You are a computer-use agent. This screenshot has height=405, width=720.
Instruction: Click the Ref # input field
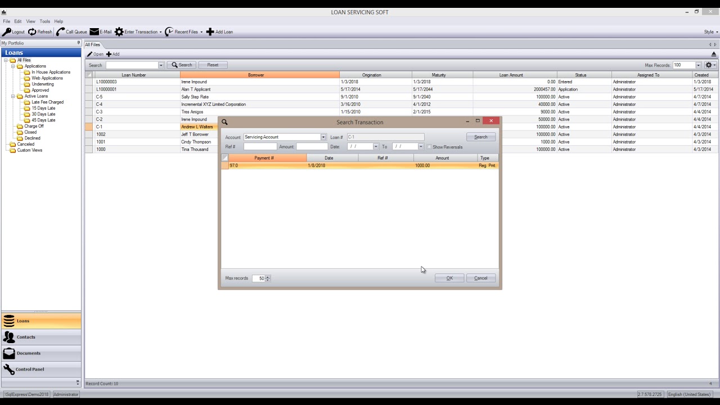260,147
